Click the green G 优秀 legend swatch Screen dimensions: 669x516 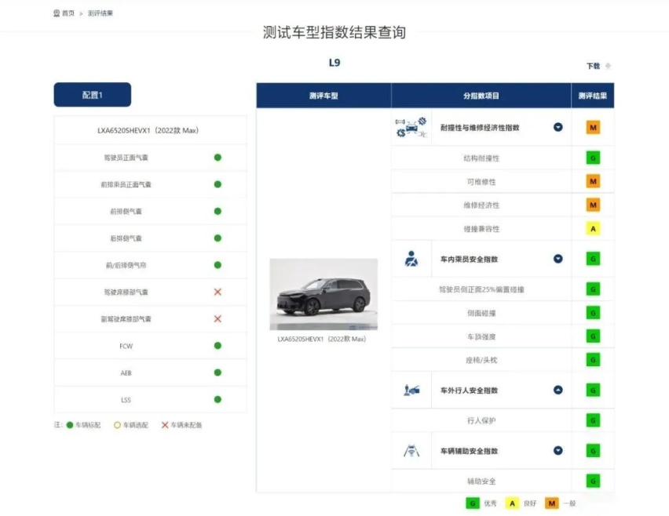click(x=473, y=503)
